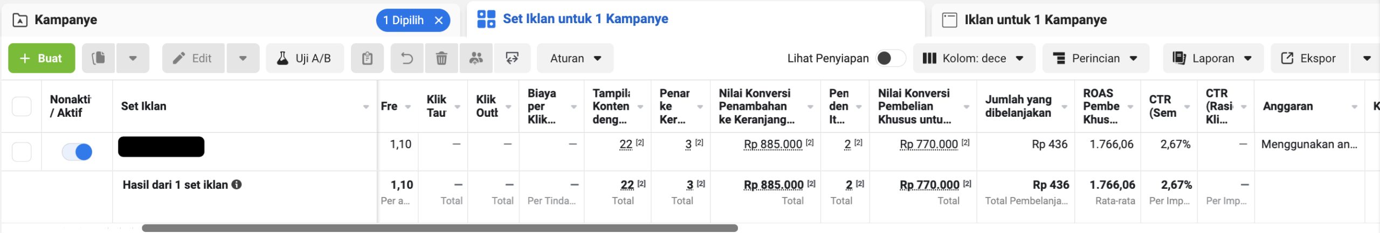The image size is (1380, 233).
Task: Check the ad set row checkbox
Action: [x=22, y=152]
